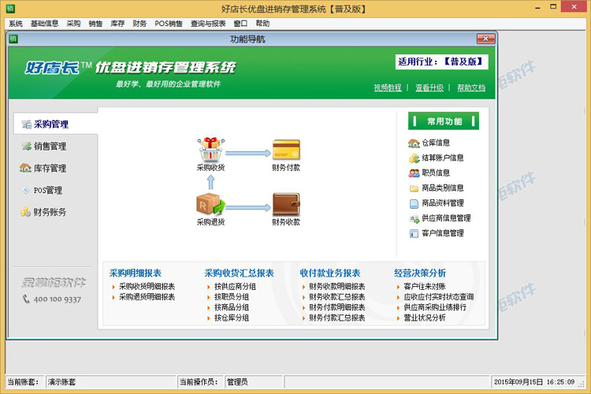Viewport: 591px width, 394px height.
Task: Open the 帮助文档 link
Action: [x=471, y=87]
